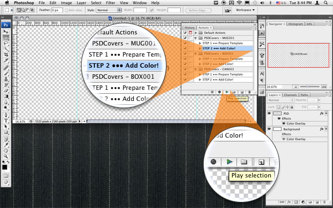Select the Crop tool
333x208 pixels.
click(x=6, y=55)
